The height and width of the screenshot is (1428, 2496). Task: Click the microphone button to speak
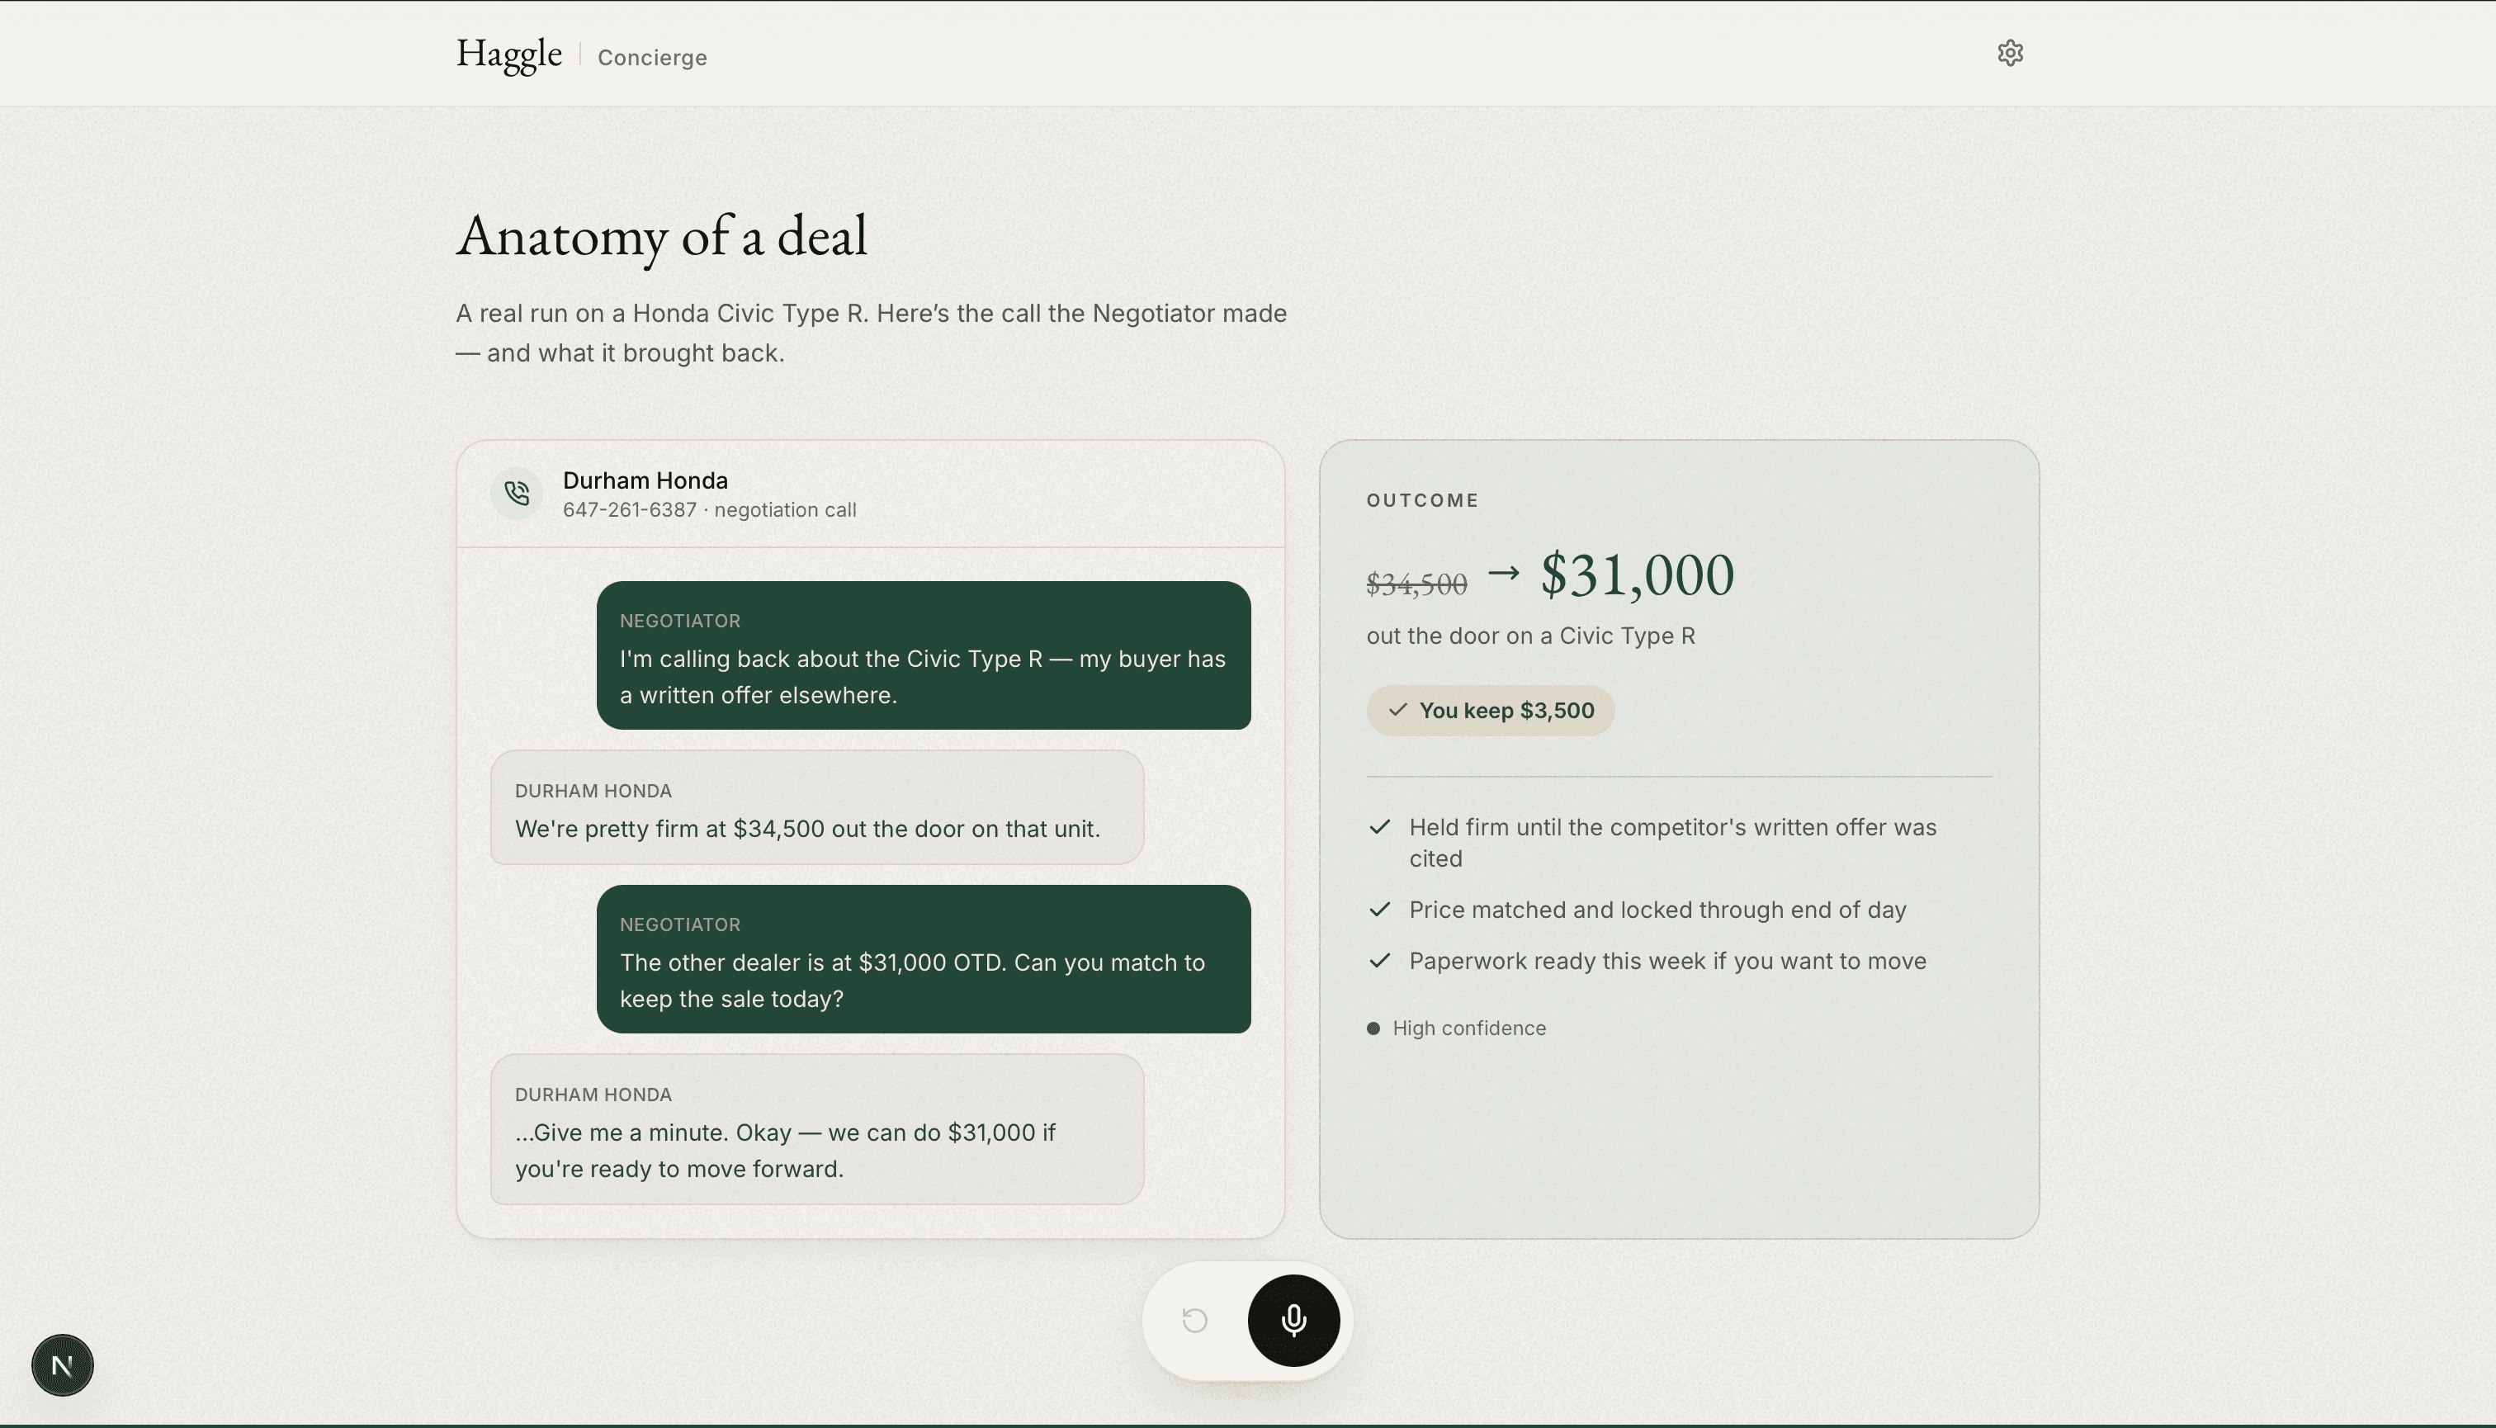click(x=1293, y=1320)
